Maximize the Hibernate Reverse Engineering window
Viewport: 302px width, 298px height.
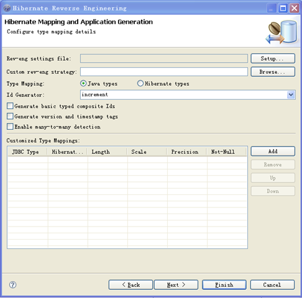pyautogui.click(x=283, y=8)
